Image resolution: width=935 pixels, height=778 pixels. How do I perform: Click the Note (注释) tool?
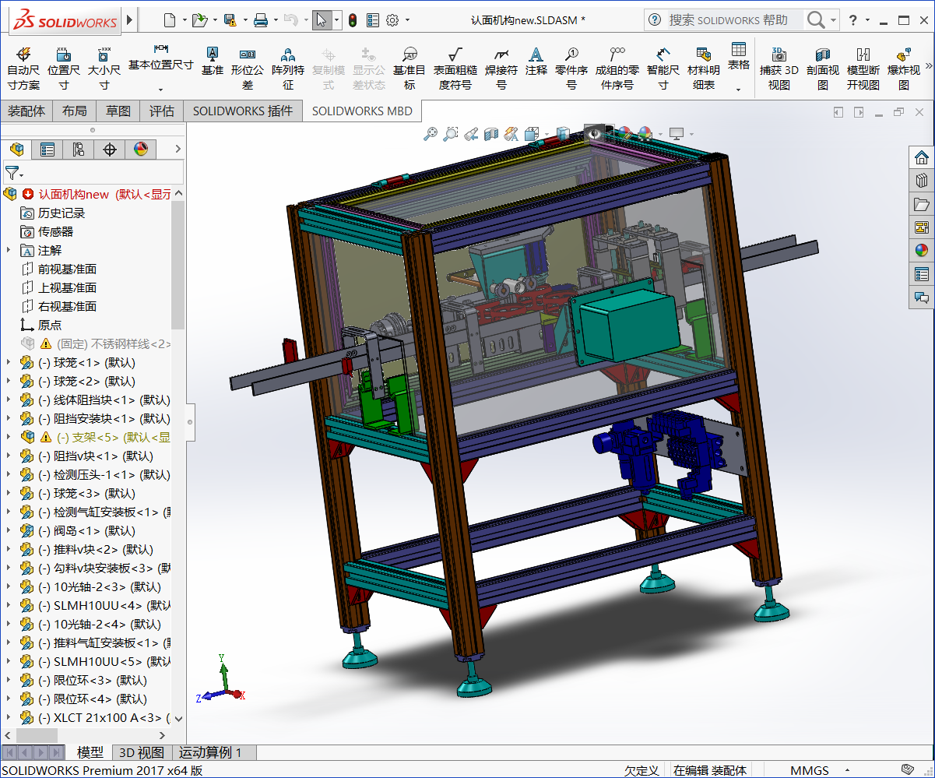click(x=536, y=62)
